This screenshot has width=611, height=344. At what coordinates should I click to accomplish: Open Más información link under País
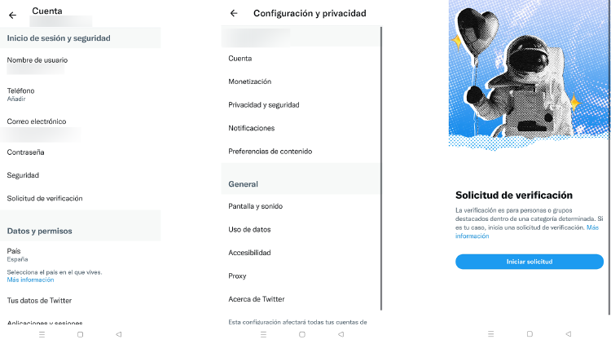[x=30, y=280]
